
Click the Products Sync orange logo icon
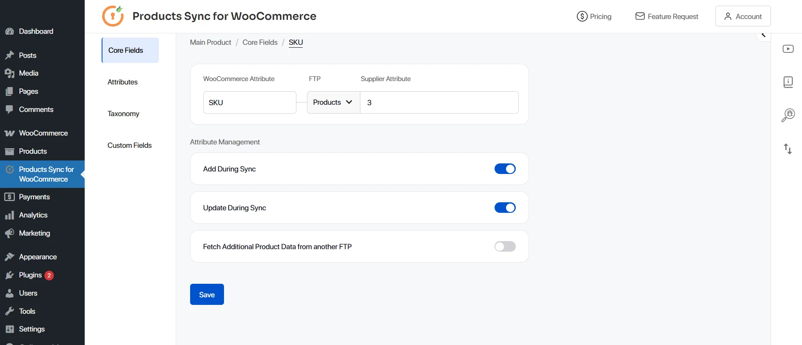(x=113, y=16)
